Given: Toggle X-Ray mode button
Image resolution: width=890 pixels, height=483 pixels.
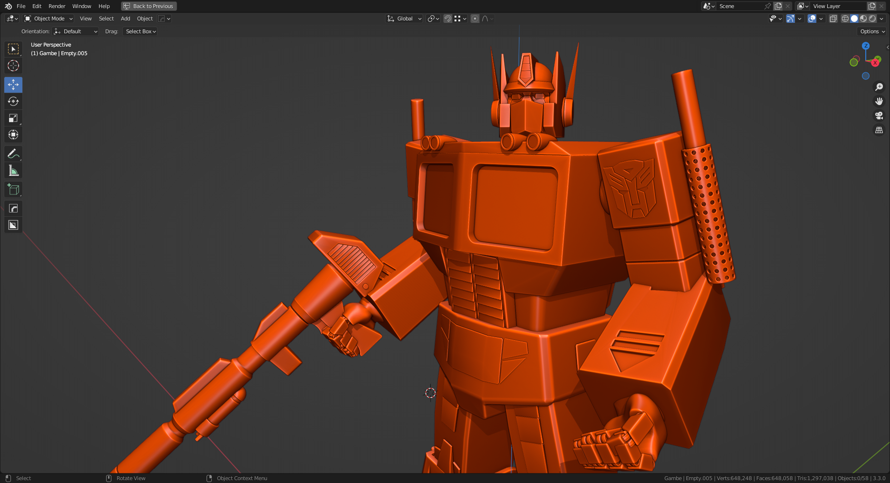Looking at the screenshot, I should [833, 19].
